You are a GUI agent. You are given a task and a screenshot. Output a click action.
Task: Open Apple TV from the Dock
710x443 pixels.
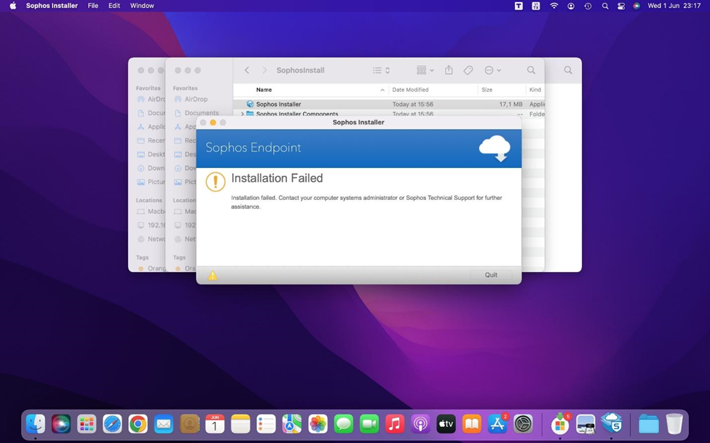click(x=446, y=424)
